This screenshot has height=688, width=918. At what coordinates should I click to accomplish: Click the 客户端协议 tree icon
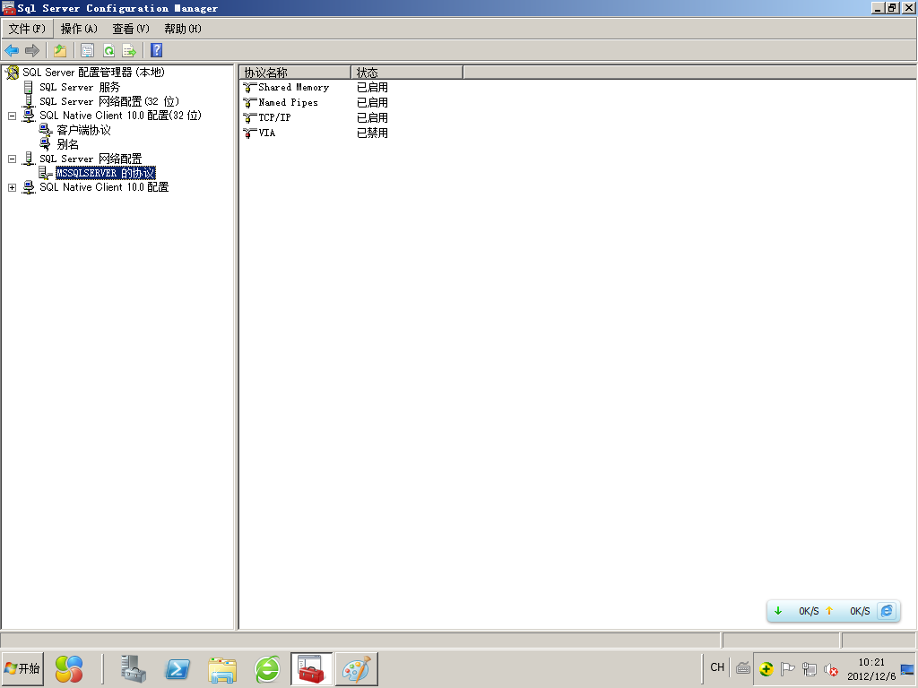45,130
